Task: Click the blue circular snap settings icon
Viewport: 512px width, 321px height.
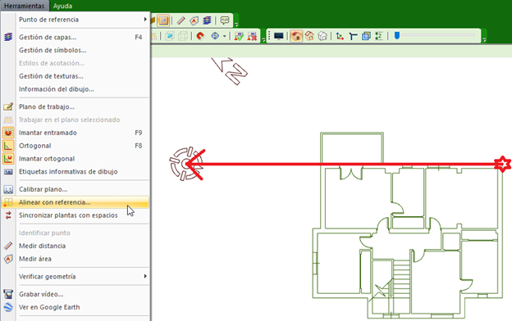Action: tap(215, 36)
